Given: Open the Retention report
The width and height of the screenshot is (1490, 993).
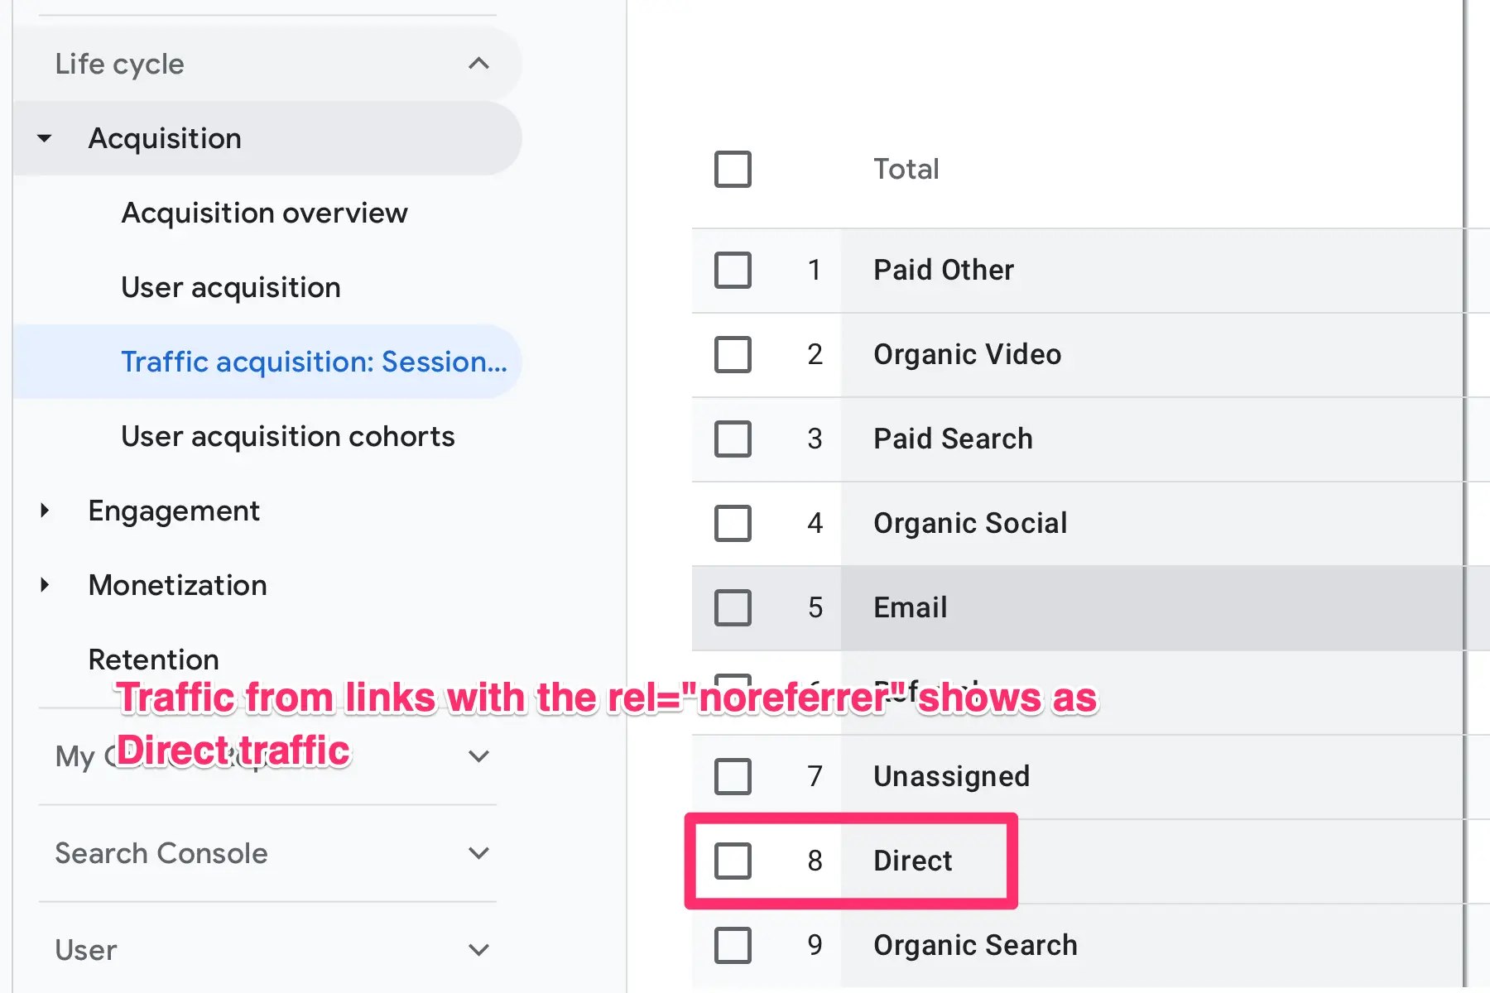Looking at the screenshot, I should coord(154,659).
